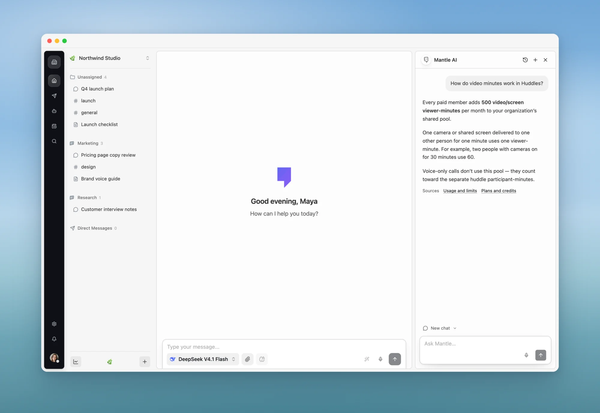The image size is (600, 413).
Task: Open notifications bell in left rail
Action: tap(54, 339)
